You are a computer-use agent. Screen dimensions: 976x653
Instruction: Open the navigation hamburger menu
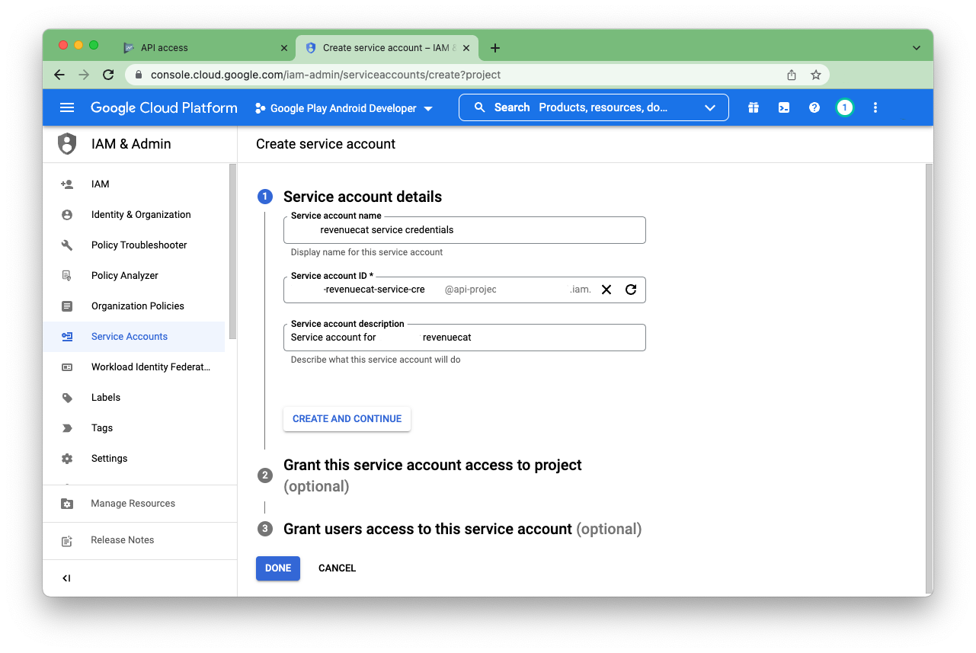[67, 107]
